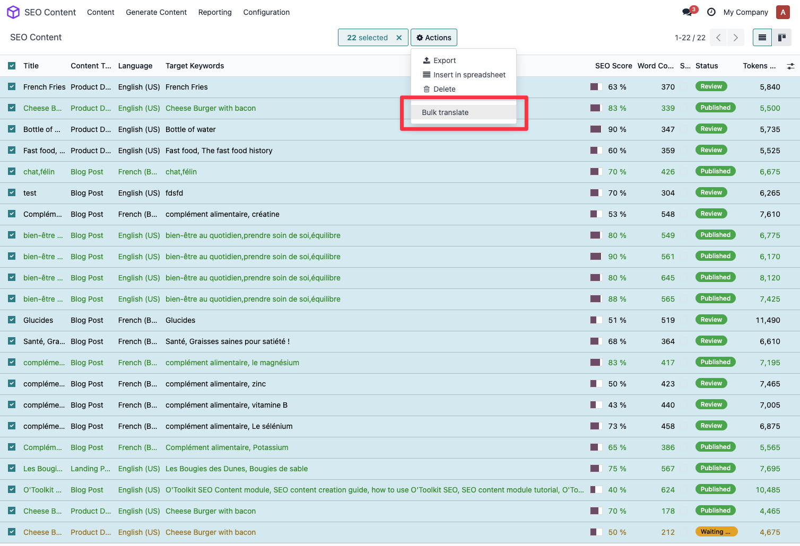
Task: Click 'complément alimentaire, le magnésium' keywords
Action: [232, 363]
